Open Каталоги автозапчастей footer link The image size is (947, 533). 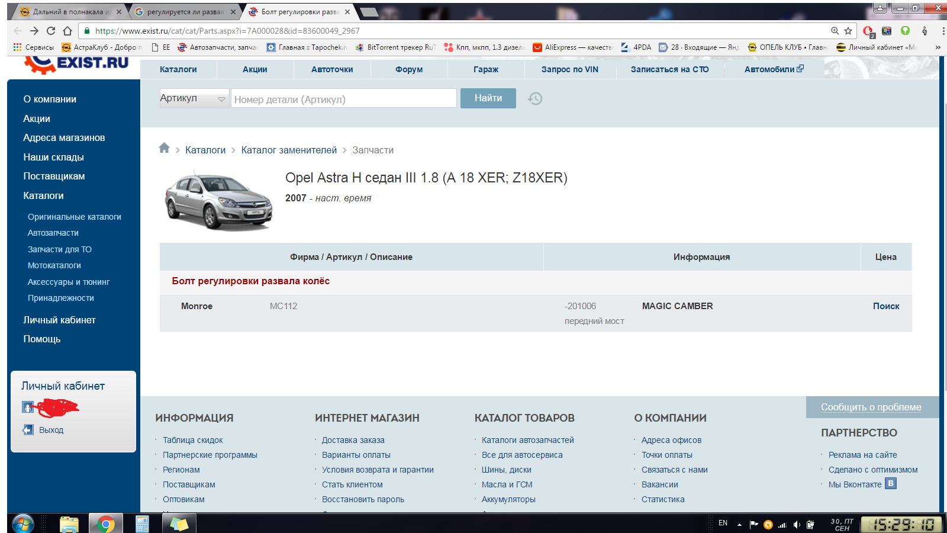528,440
